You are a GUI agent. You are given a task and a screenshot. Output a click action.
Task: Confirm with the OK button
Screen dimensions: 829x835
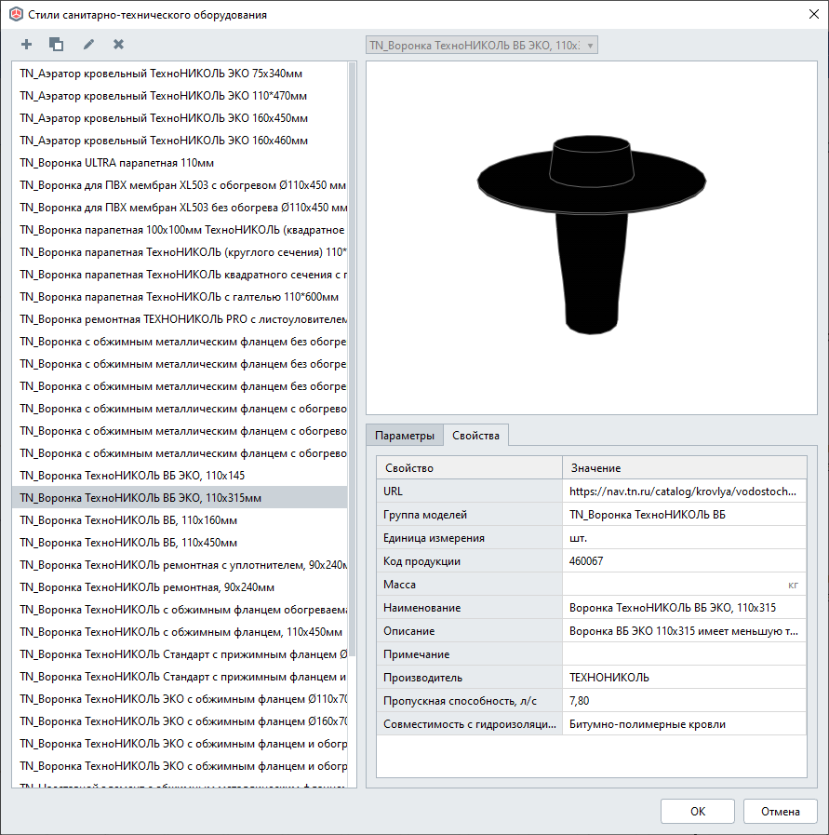pyautogui.click(x=698, y=811)
